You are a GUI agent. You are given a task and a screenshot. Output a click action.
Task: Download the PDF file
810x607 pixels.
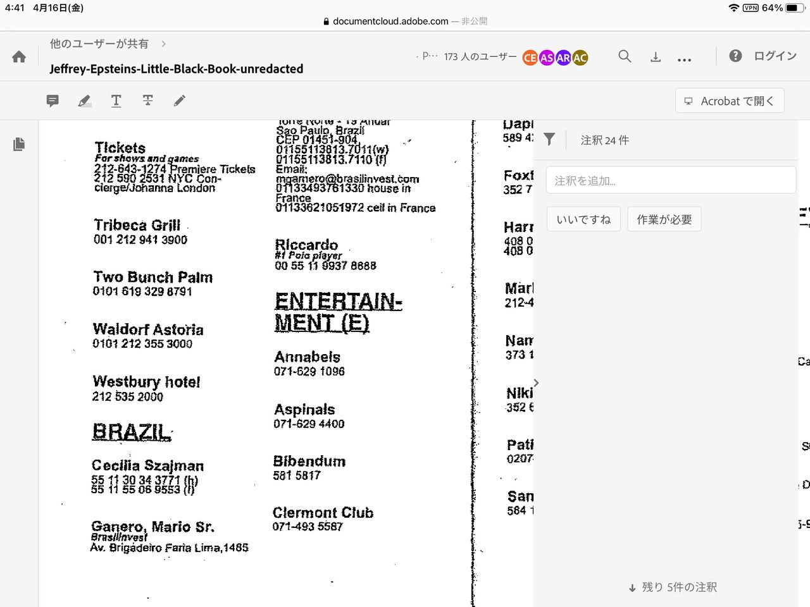click(x=656, y=57)
